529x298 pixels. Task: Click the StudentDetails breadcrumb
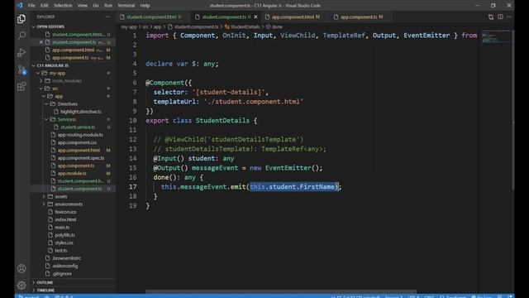tap(245, 26)
